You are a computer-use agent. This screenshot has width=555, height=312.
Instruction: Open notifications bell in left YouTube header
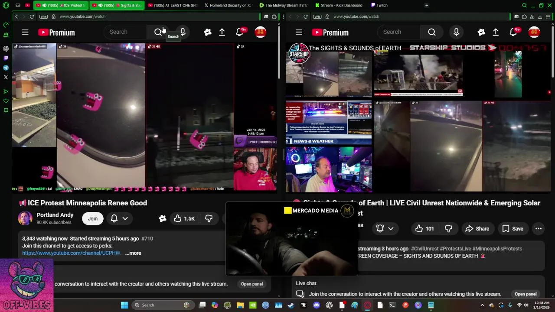point(239,32)
